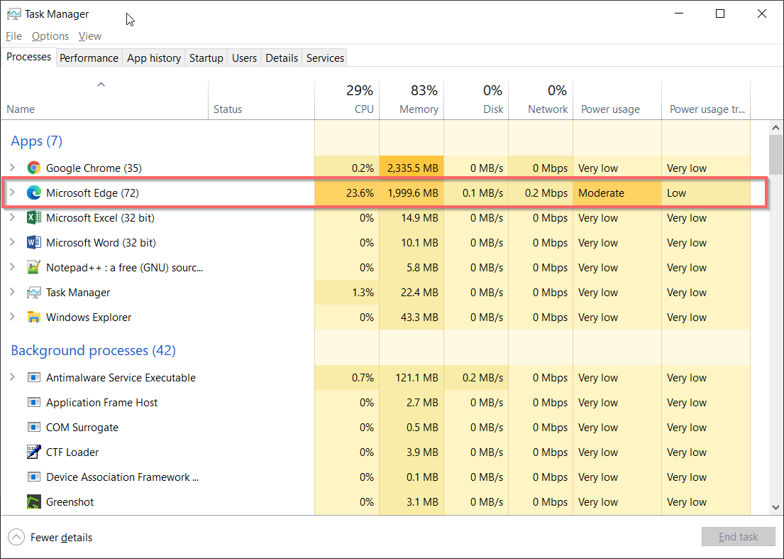
Task: Click the CTF Loader icon
Action: click(33, 452)
